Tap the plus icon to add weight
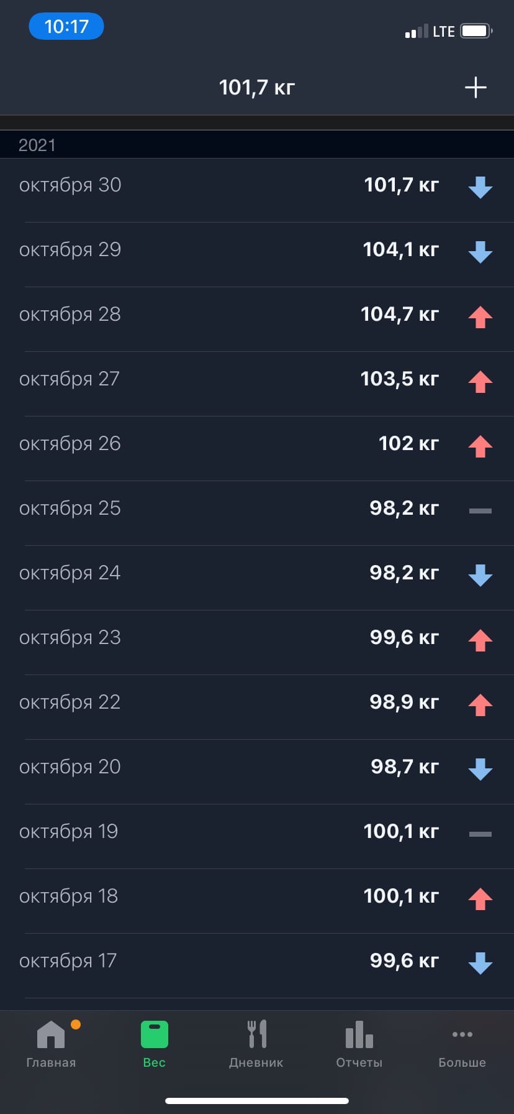The image size is (514, 1114). click(x=476, y=88)
